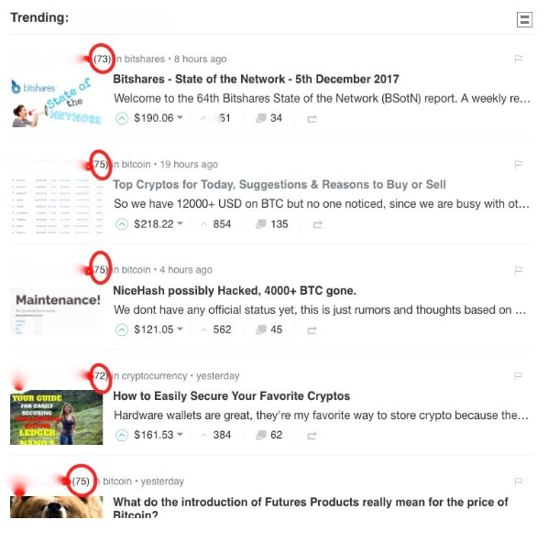The image size is (548, 541).
Task: Flag the NiceHash possibly Hacked post
Action: click(519, 270)
